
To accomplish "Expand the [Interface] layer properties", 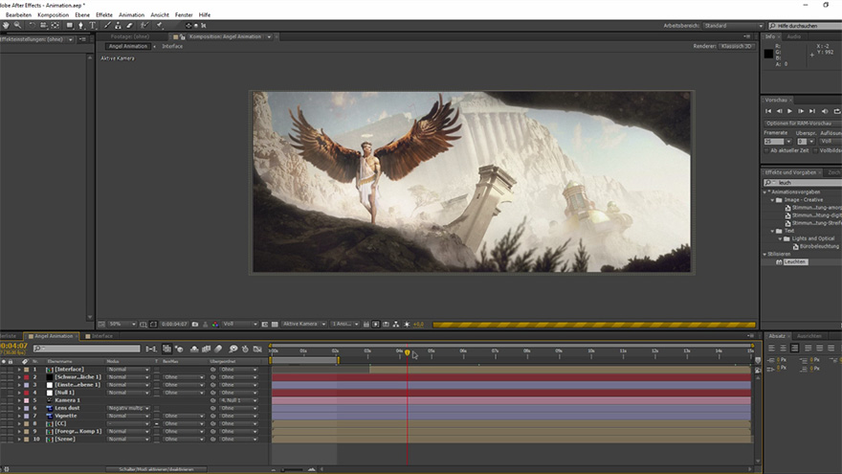I will coord(19,369).
